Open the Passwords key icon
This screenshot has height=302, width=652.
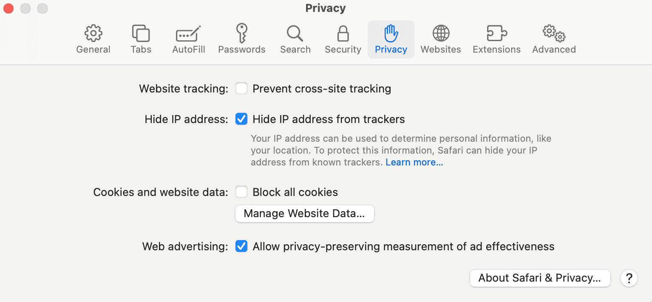point(241,34)
